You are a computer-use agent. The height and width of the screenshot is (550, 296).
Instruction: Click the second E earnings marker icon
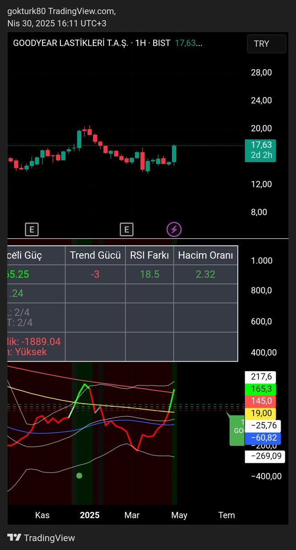point(126,229)
